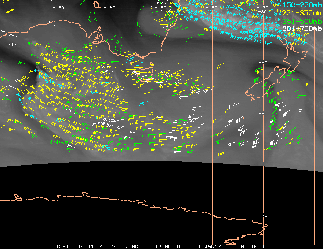Click the -150 longitude label
Viewport: 323px width, 249px height.
[x=160, y=8]
